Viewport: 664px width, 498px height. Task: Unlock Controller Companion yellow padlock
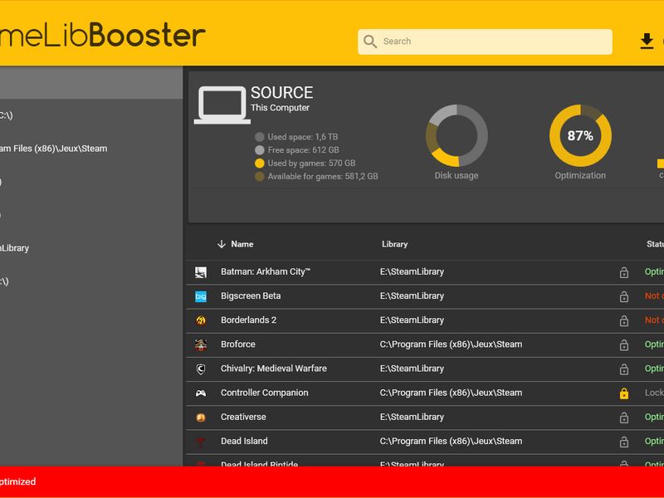[x=624, y=393]
